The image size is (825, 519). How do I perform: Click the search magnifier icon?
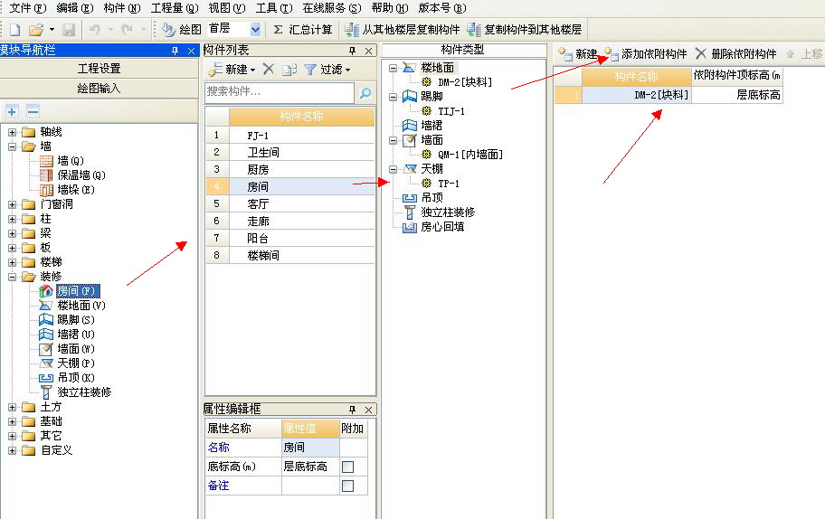coord(365,93)
